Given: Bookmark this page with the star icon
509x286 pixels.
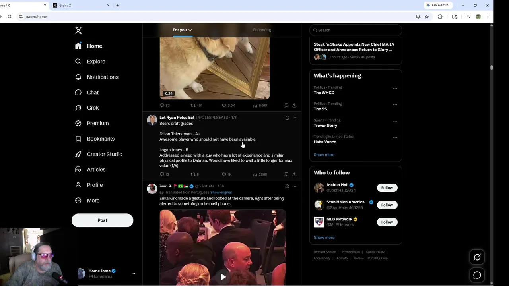Looking at the screenshot, I should pos(427,17).
